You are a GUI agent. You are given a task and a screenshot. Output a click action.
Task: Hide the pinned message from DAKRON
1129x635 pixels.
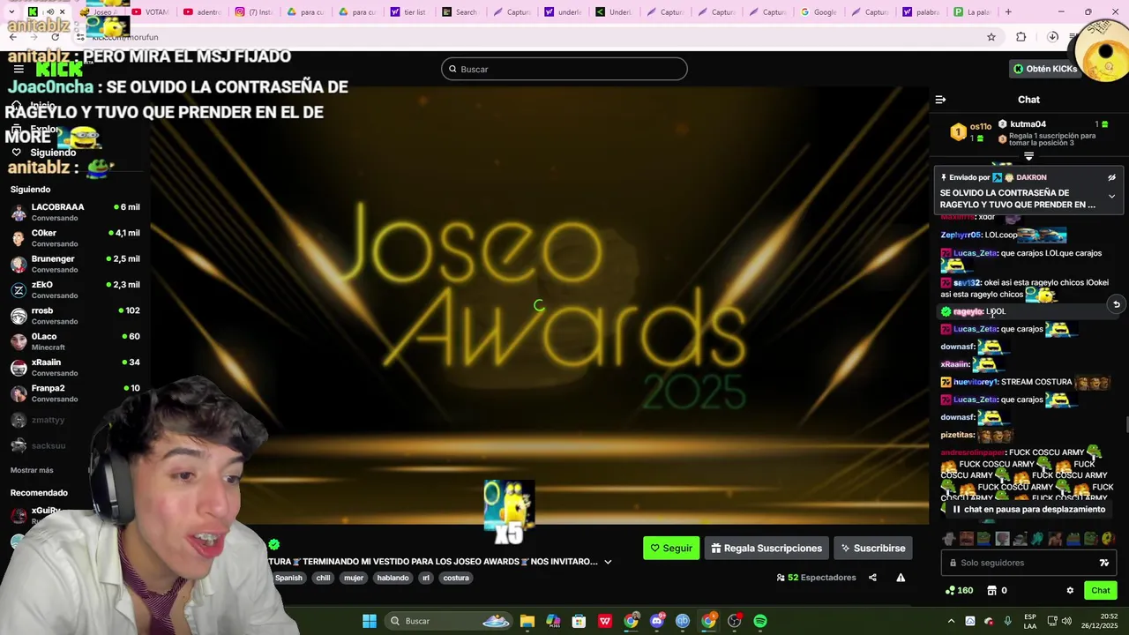coord(1111,177)
